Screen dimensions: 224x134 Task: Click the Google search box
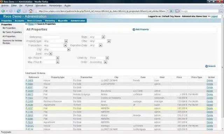[199, 11]
